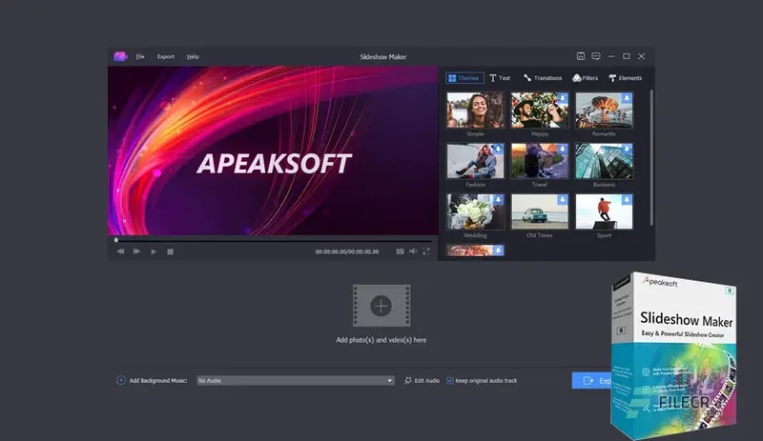Enter fullscreen preview with the expand icon

[426, 251]
